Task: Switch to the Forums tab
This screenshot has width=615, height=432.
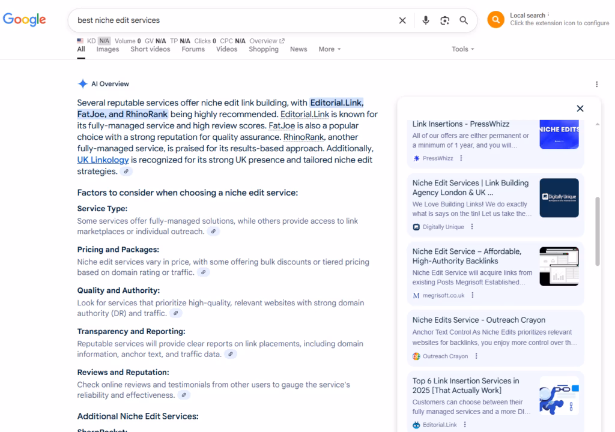Action: (x=193, y=49)
